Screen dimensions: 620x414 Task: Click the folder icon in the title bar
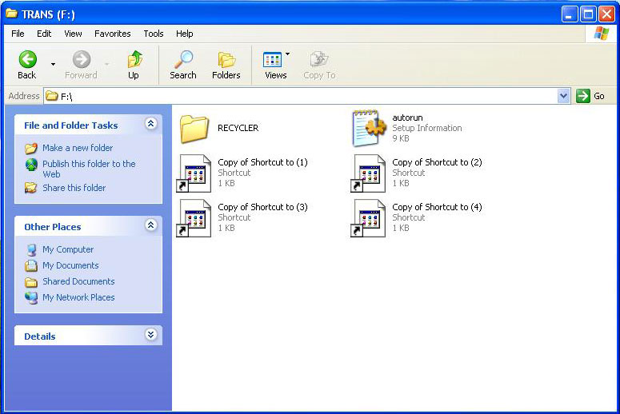11,14
